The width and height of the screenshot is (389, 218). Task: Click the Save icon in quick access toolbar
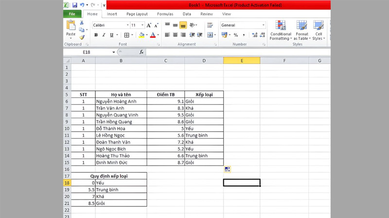(x=74, y=5)
